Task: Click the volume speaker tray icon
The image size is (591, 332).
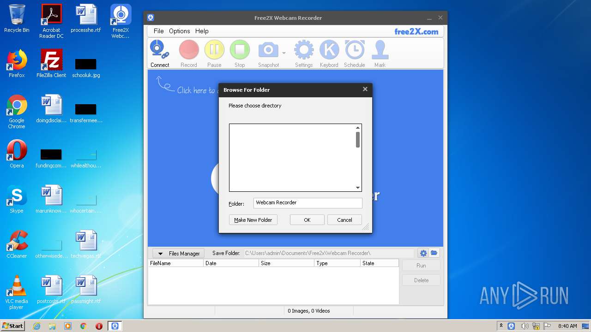Action: pos(524,326)
